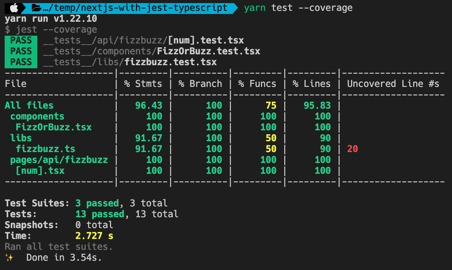Click the yellow 75 Funcs value for All files
The height and width of the screenshot is (270, 452).
pyautogui.click(x=271, y=106)
